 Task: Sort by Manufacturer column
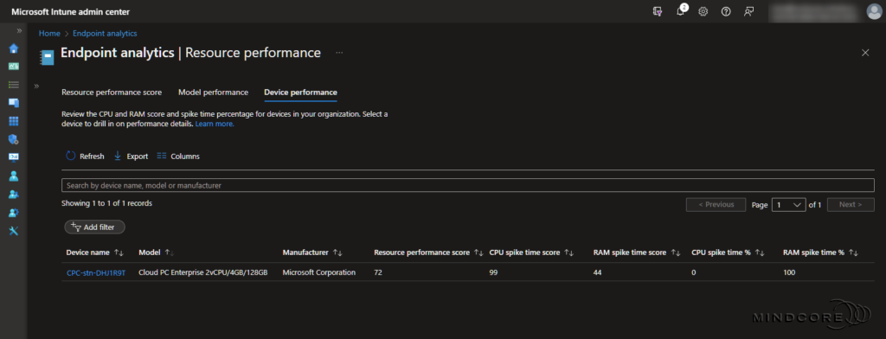point(312,253)
